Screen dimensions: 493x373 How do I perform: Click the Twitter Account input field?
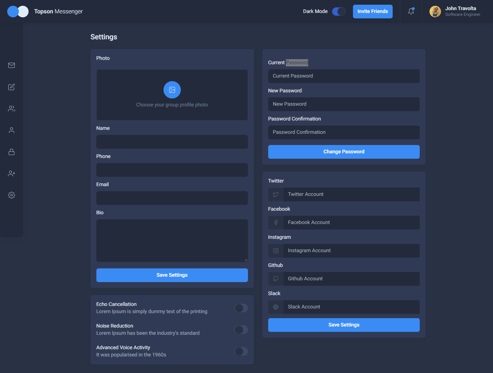[x=351, y=194]
